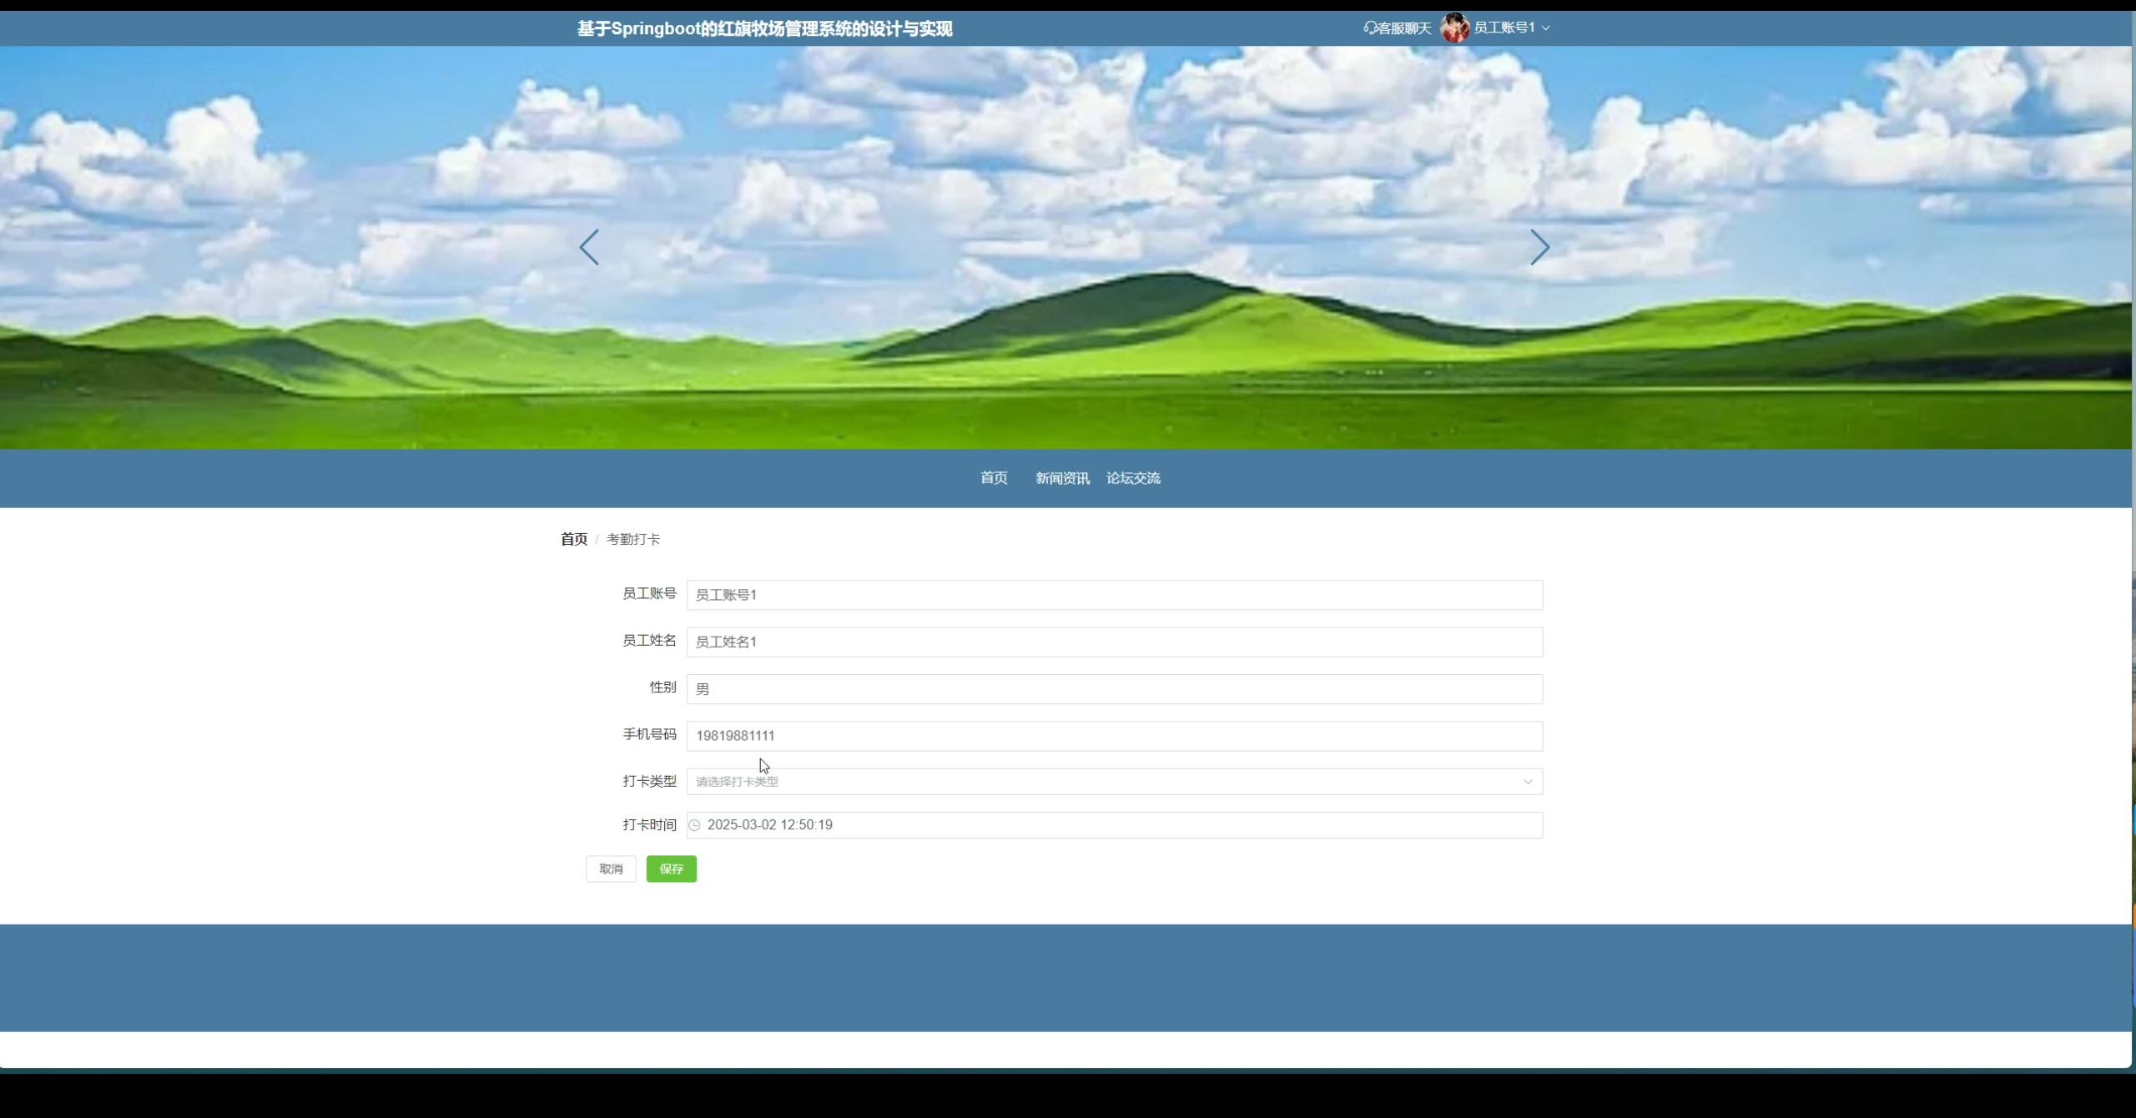Click the 客服聊天 link text
2136x1118 pixels.
1404,28
